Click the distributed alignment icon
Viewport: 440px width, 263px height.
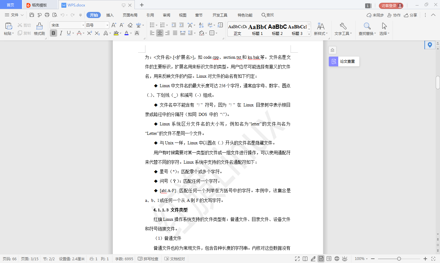(183, 33)
